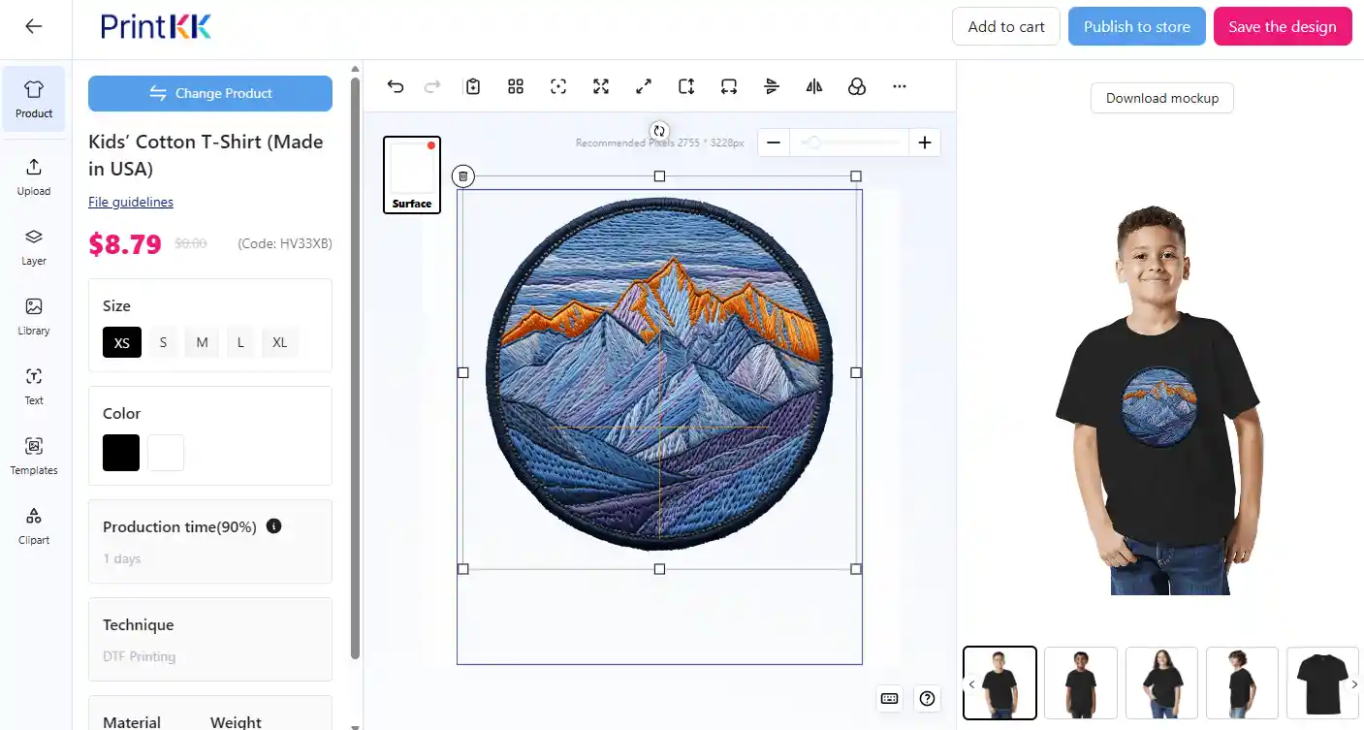
Task: Select the Layer panel icon
Action: coord(34,246)
